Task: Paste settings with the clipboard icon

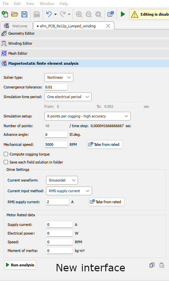Action: point(162,265)
